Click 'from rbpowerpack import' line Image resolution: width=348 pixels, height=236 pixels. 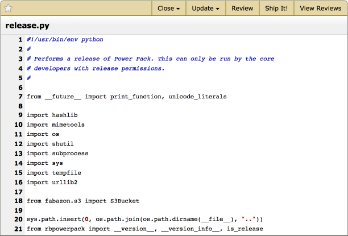coord(145,229)
